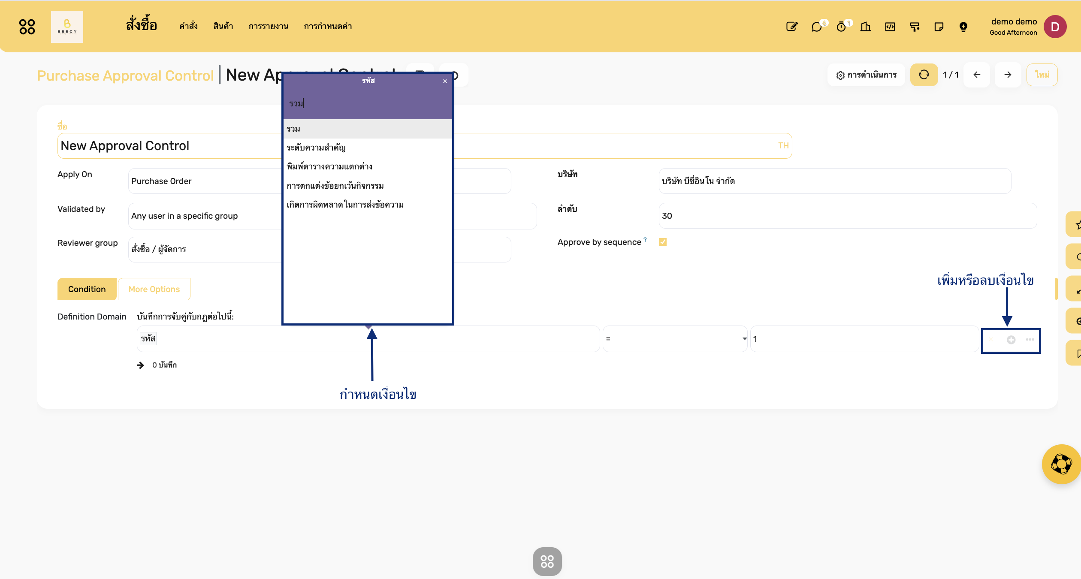Open the Apply On Purchase Order dropdown
Viewport: 1081px width, 579px height.
click(320, 181)
